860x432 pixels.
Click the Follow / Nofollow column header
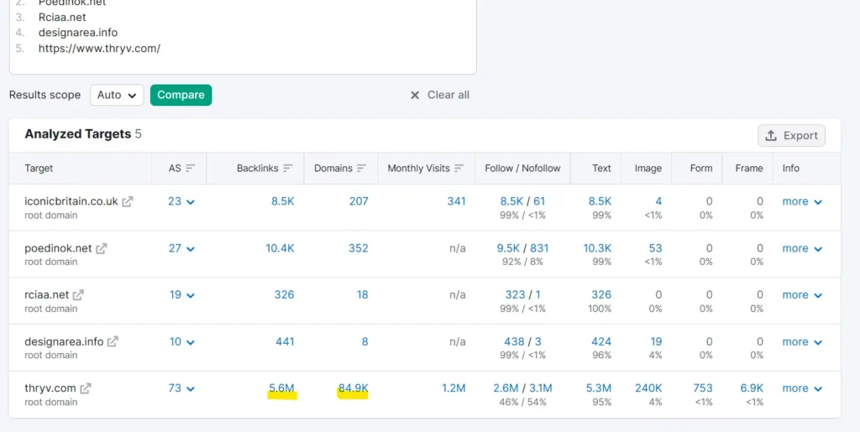point(522,169)
